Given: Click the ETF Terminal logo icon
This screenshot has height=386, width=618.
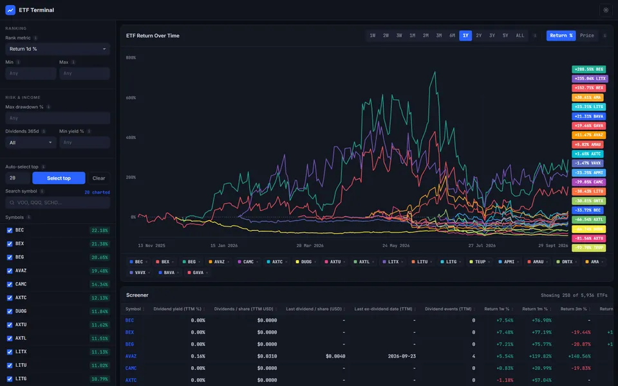Looking at the screenshot, I should (10, 10).
